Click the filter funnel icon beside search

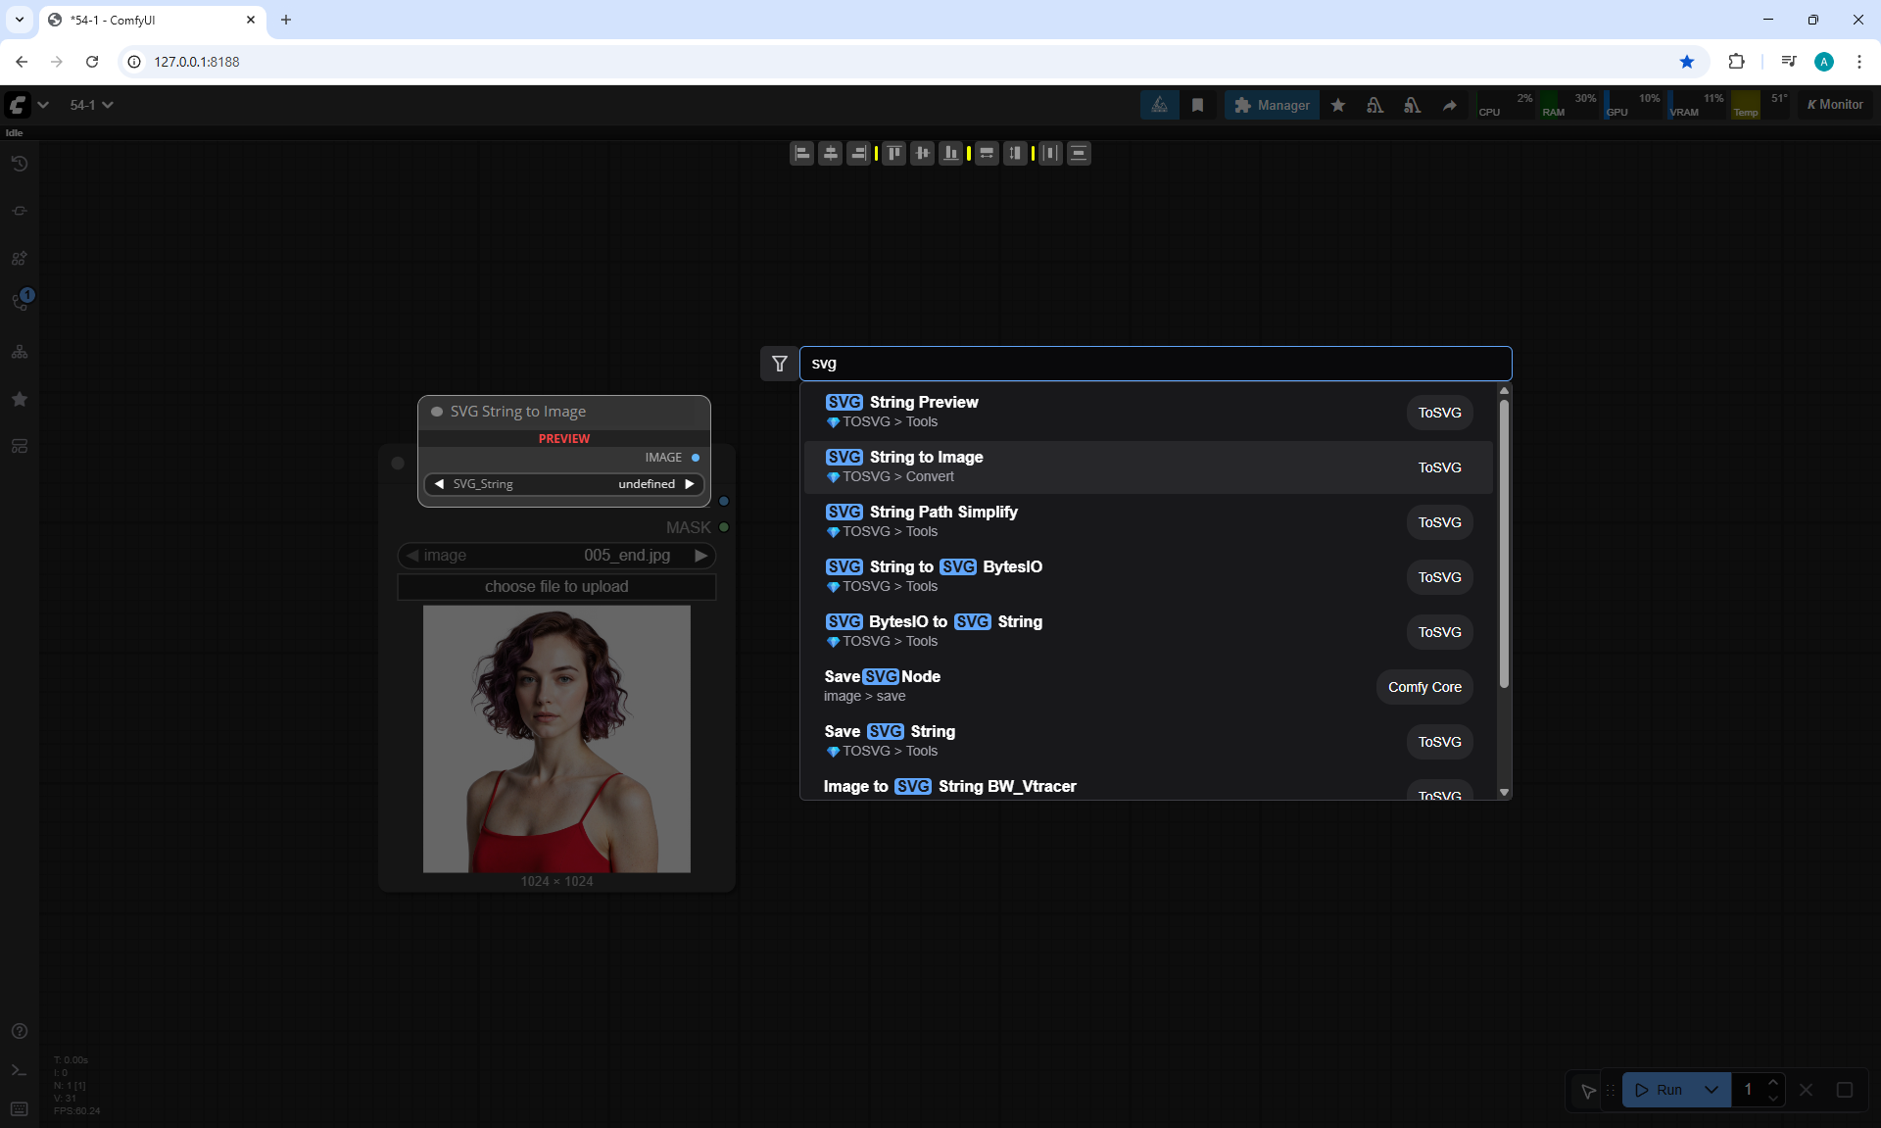tap(780, 364)
